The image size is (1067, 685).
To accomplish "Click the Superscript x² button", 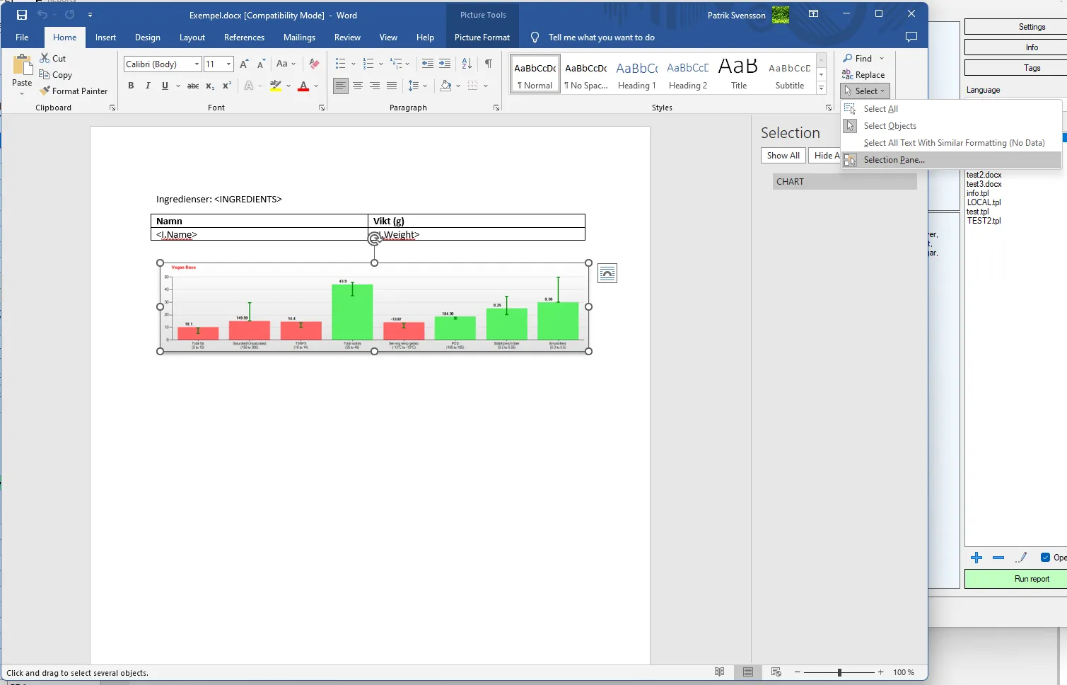I will [227, 86].
